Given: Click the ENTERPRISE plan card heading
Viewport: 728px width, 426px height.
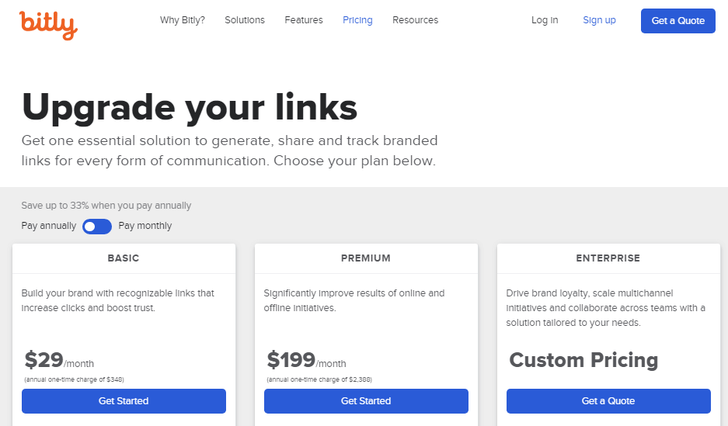Looking at the screenshot, I should pyautogui.click(x=608, y=258).
